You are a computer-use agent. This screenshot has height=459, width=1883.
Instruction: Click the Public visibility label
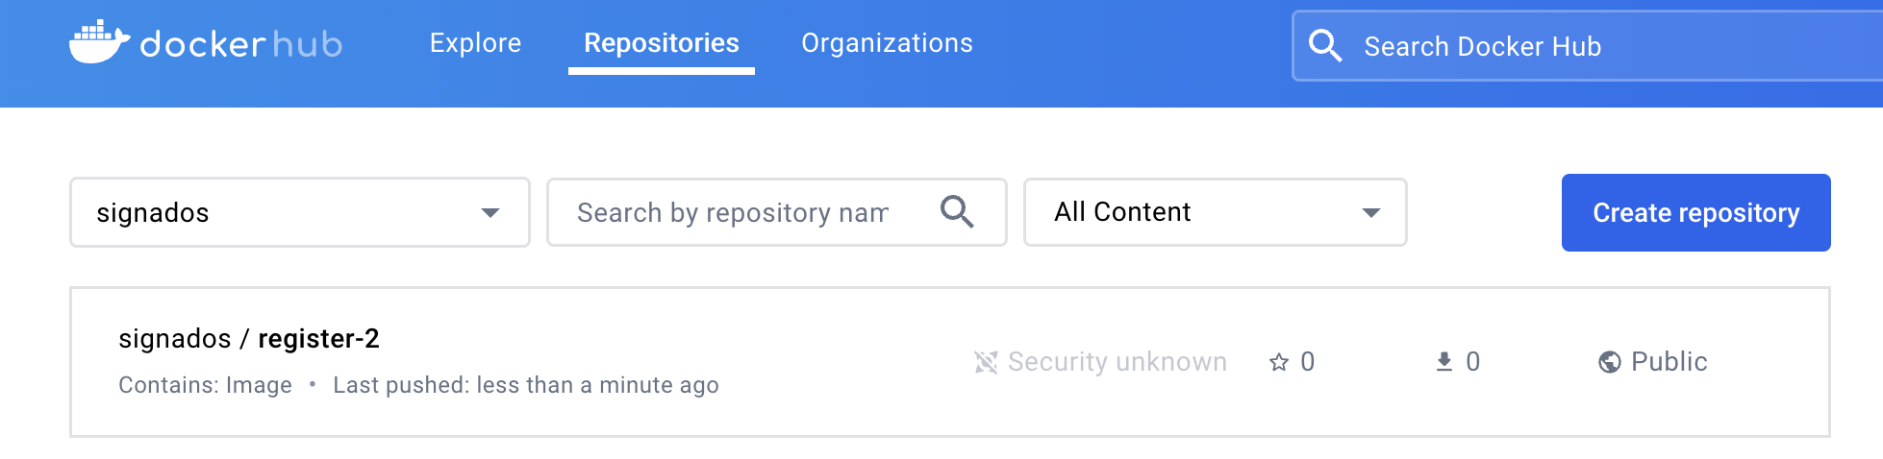pos(1670,362)
